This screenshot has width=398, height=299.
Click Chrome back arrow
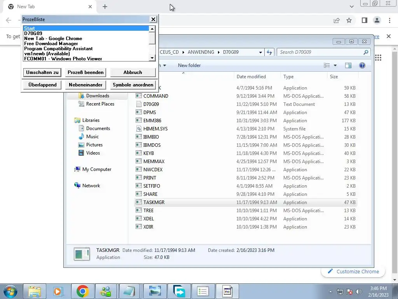click(9, 20)
